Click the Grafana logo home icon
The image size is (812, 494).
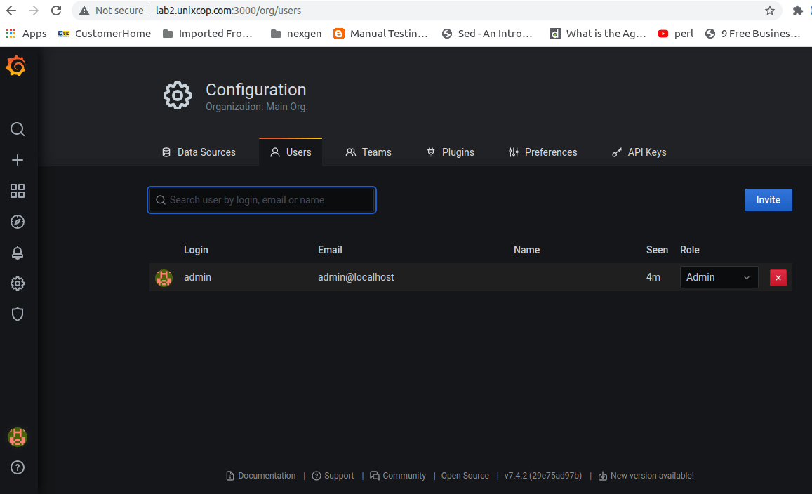(x=16, y=66)
